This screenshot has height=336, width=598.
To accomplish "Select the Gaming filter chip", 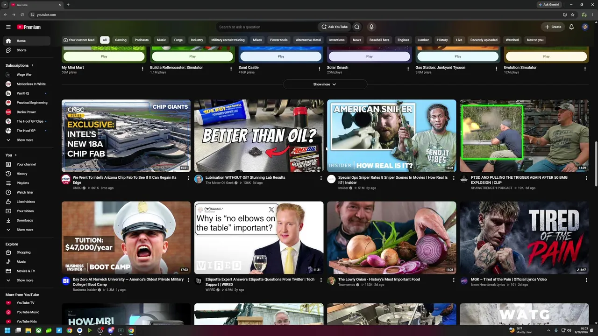I will click(x=121, y=40).
